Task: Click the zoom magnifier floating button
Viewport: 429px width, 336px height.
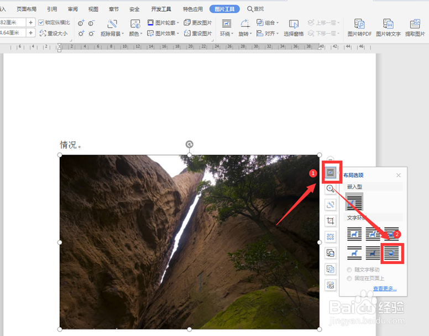Action: [x=330, y=189]
